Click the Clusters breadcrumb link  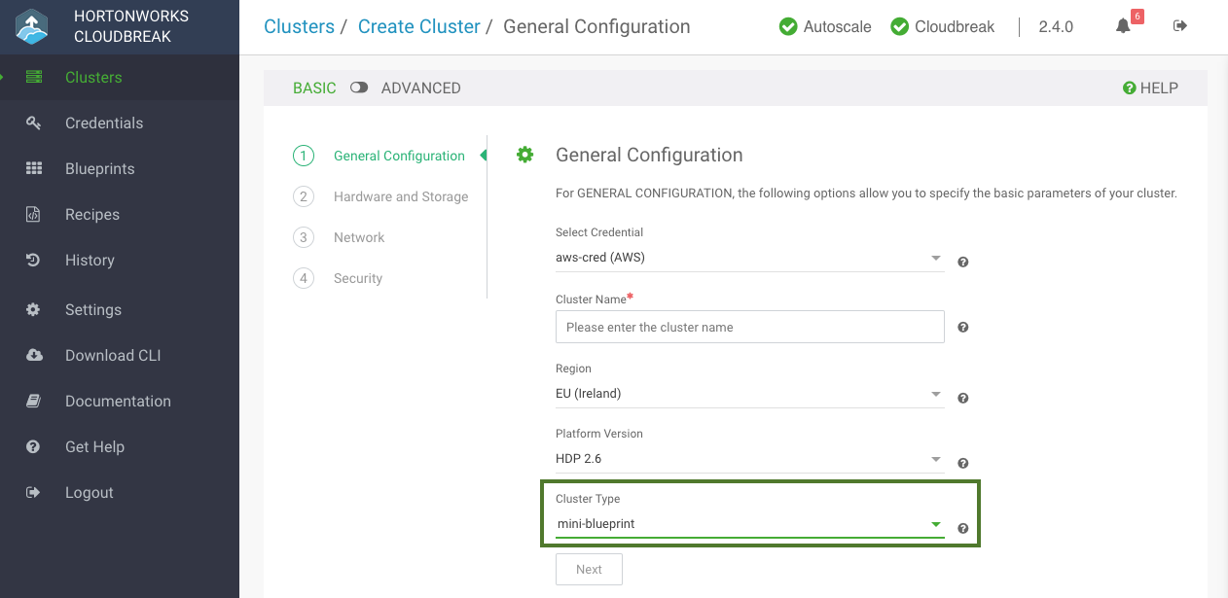(299, 26)
